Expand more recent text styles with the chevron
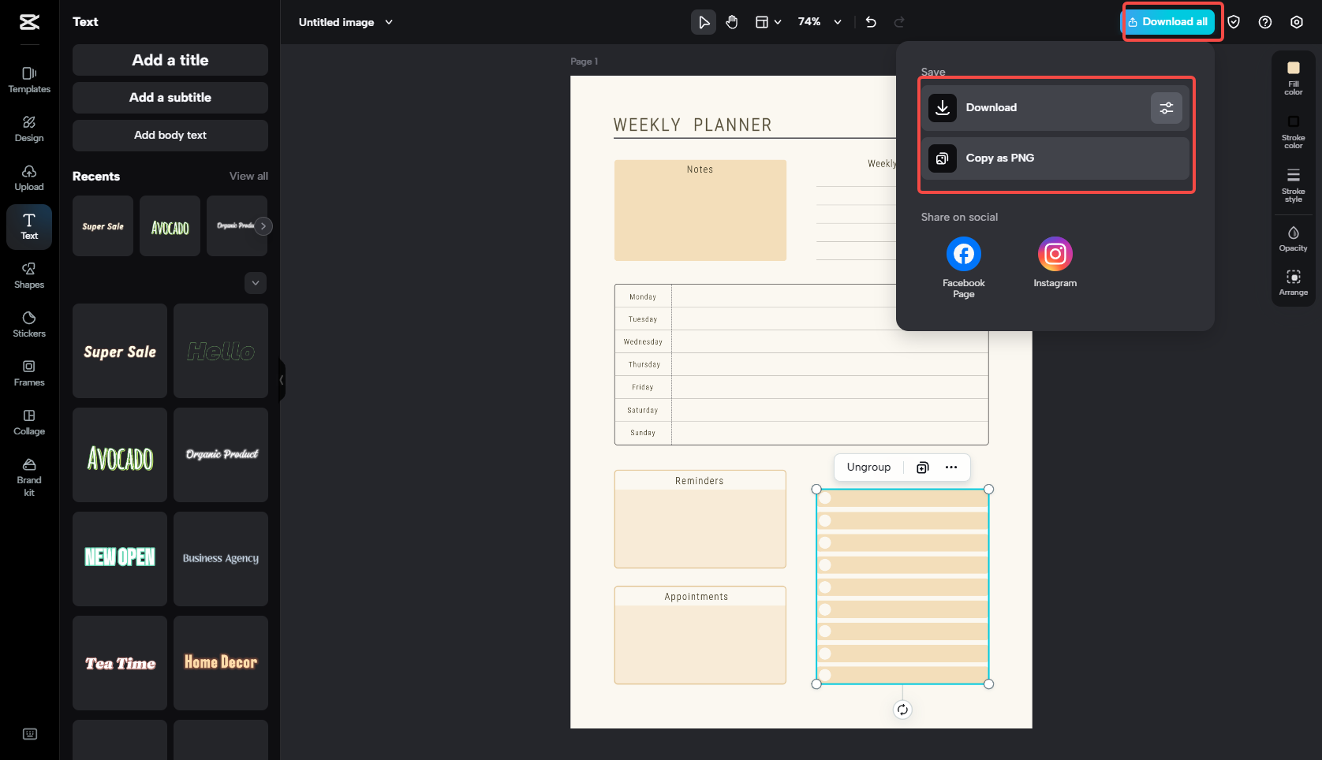 click(255, 283)
